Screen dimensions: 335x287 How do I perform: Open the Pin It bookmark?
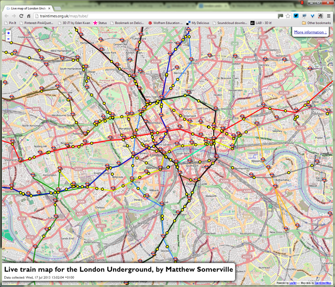[x=10, y=23]
